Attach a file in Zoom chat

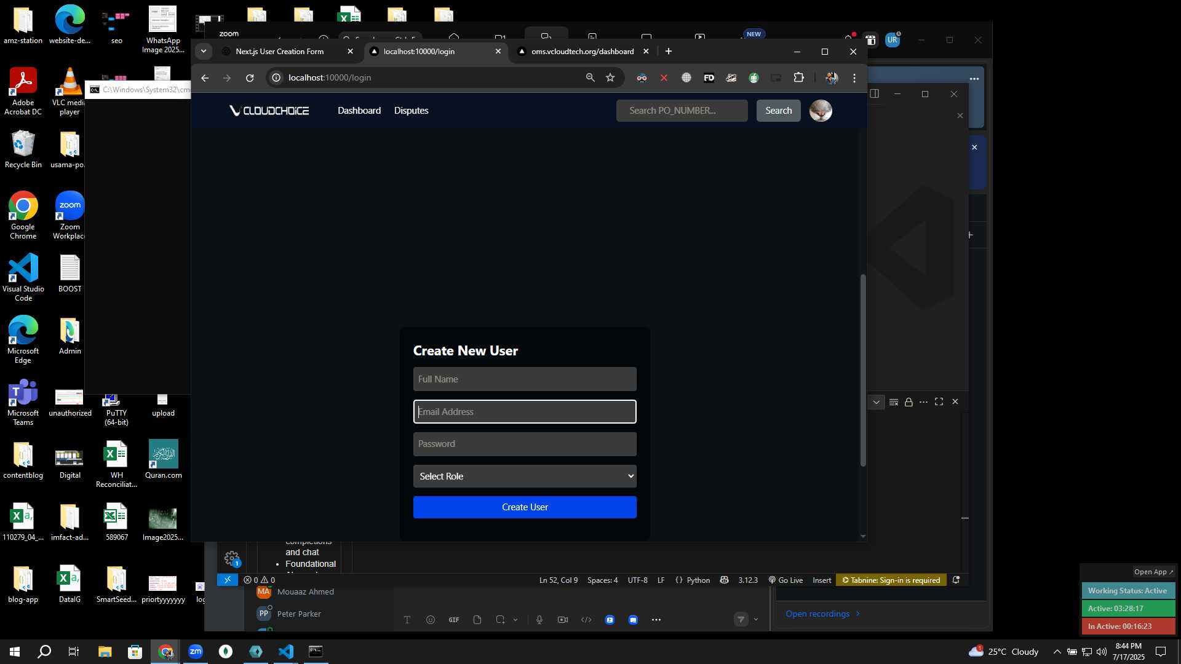(477, 620)
